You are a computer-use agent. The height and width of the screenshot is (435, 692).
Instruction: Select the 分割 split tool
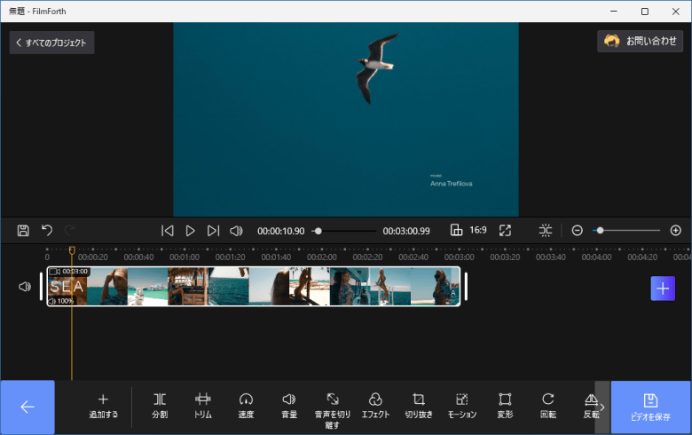160,406
